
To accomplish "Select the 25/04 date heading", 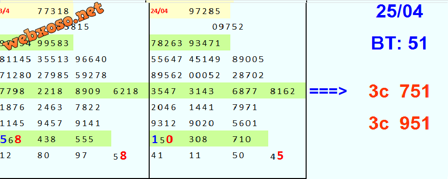I will (x=399, y=12).
